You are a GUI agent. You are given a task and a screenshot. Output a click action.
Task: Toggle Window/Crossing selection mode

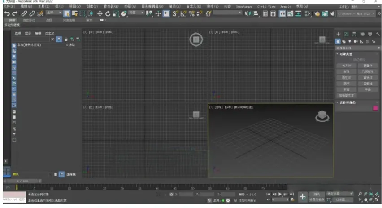pos(90,13)
